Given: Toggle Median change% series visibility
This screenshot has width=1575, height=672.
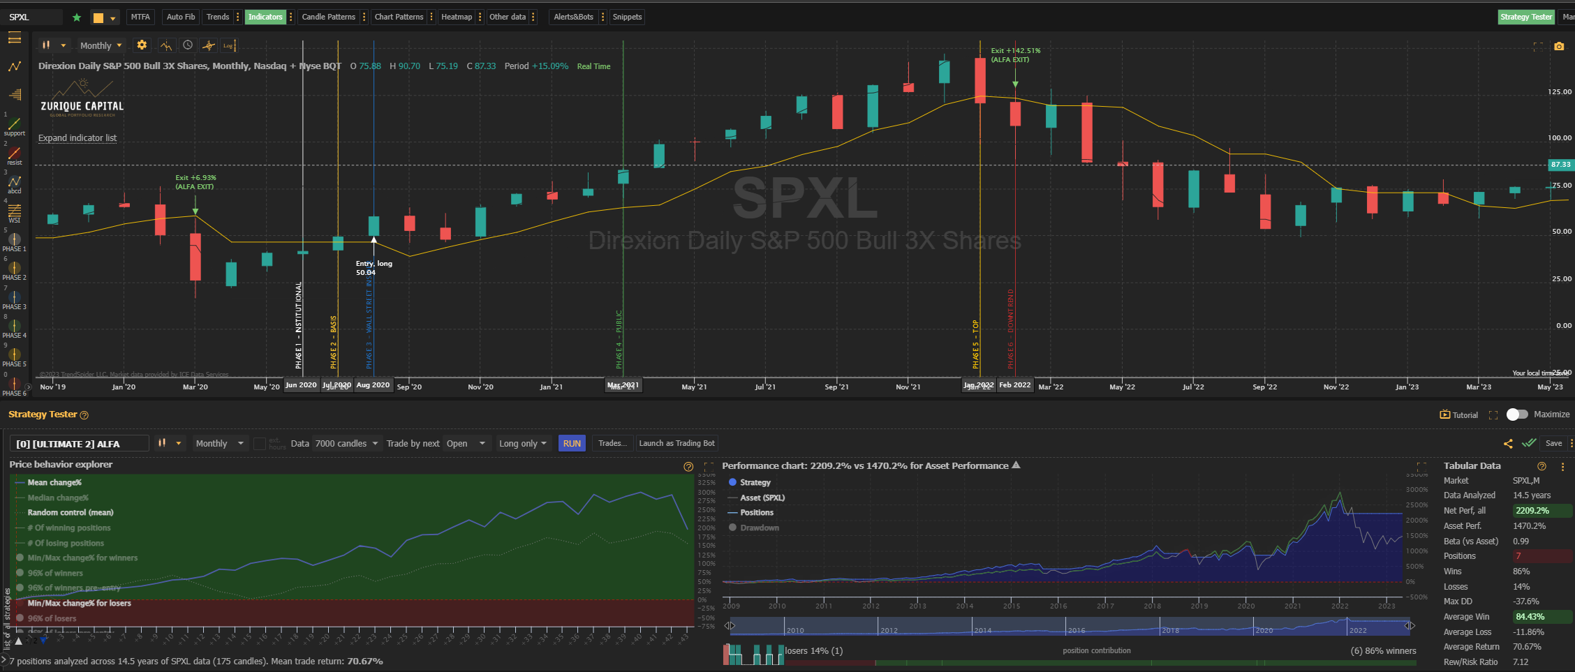Looking at the screenshot, I should (x=52, y=498).
